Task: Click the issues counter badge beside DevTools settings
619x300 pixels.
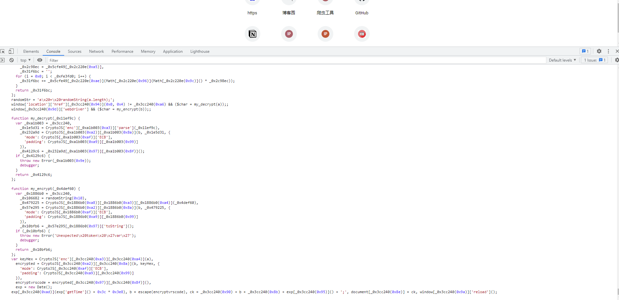Action: tap(585, 51)
